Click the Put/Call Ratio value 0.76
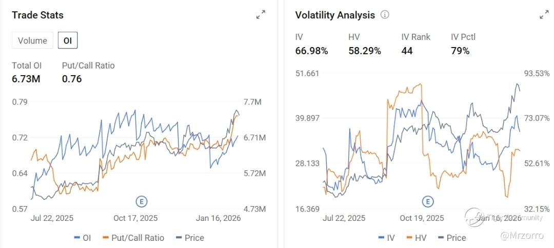Screen dimensions: 554x248 click(x=72, y=79)
